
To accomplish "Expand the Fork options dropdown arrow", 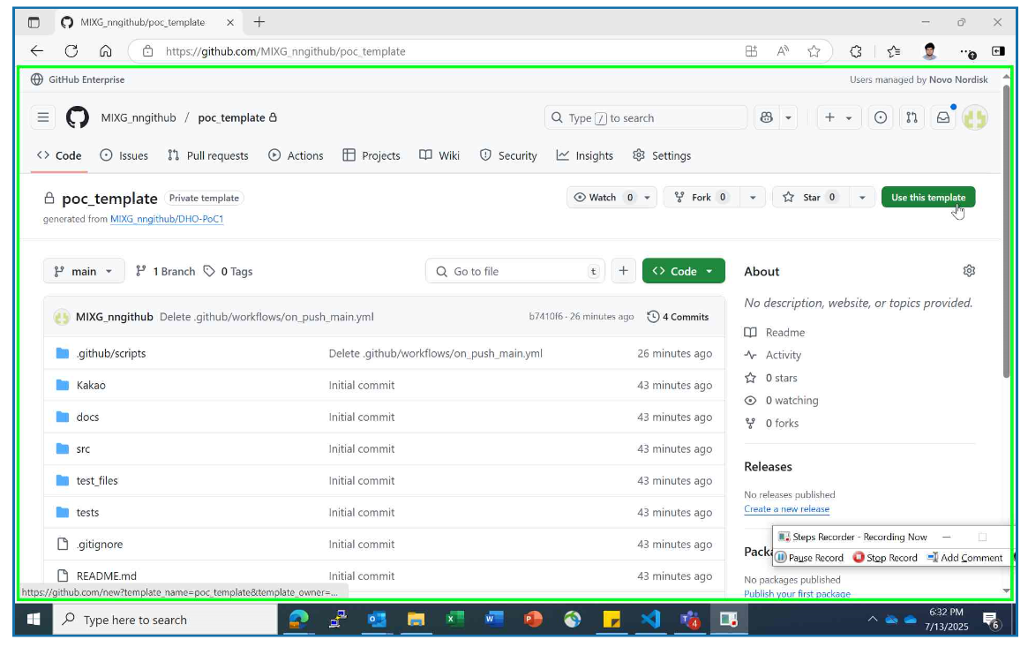I will click(753, 198).
